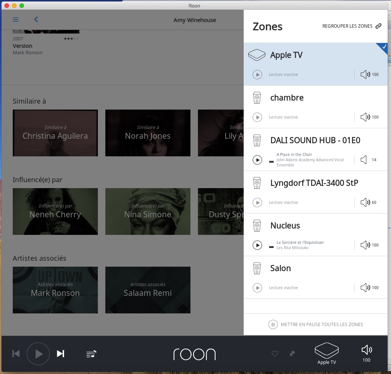Open volume for DALI SOUND HUB zone
This screenshot has width=391, height=374.
(x=369, y=160)
